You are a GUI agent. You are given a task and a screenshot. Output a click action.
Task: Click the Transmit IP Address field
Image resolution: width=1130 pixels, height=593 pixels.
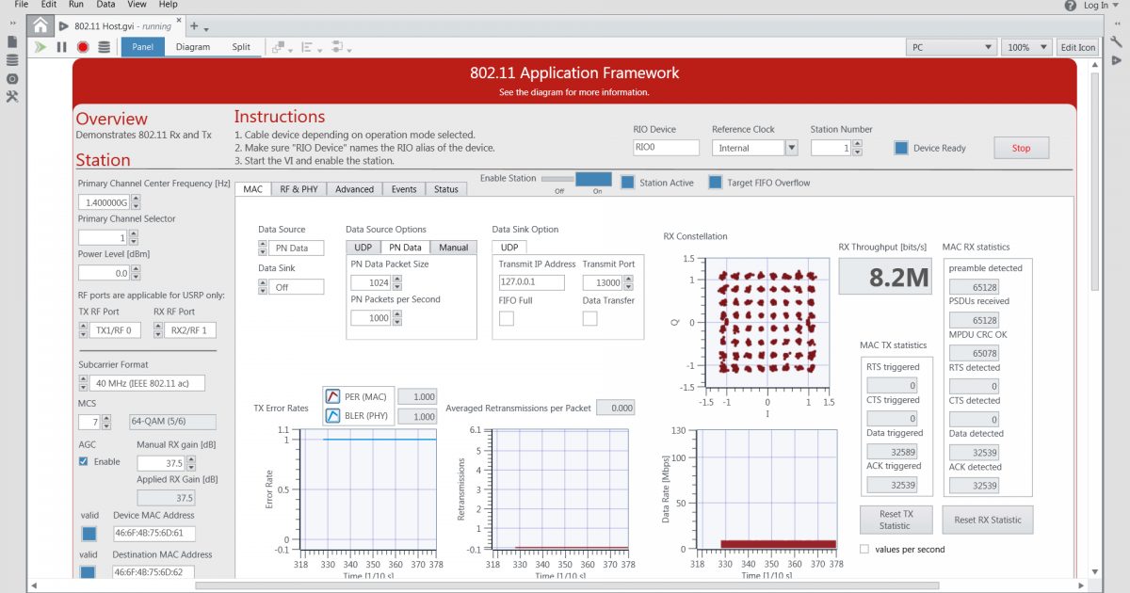click(530, 281)
